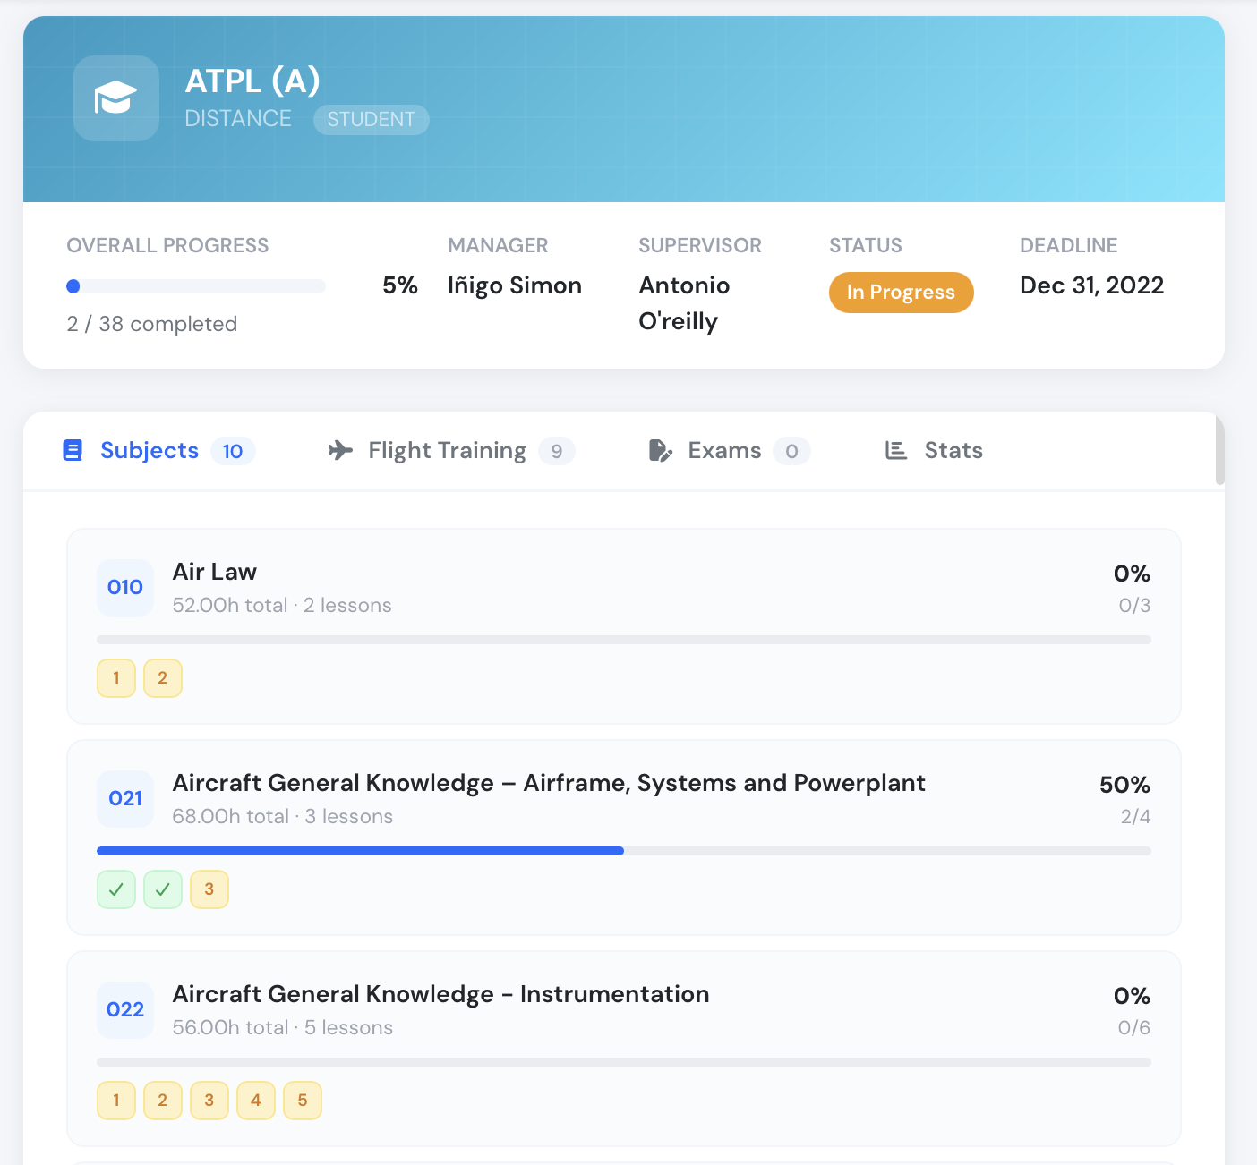Open Air Law lesson 2
The width and height of the screenshot is (1257, 1165).
pyautogui.click(x=163, y=678)
